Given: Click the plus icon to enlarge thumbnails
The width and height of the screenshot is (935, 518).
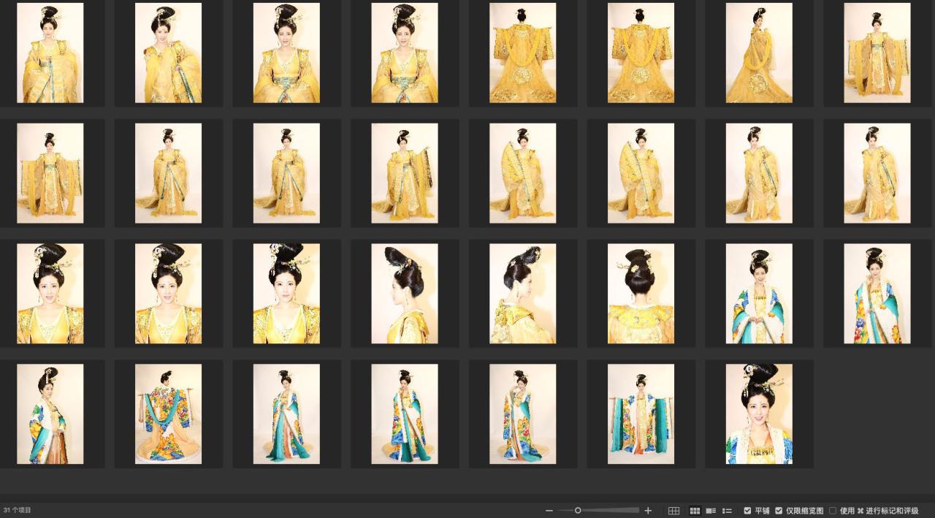Looking at the screenshot, I should pyautogui.click(x=648, y=511).
